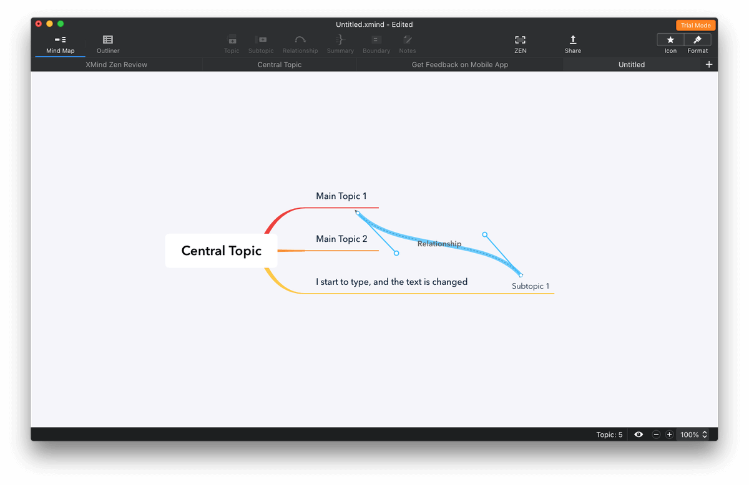Open the 100% zoom level dropdown

coord(693,435)
